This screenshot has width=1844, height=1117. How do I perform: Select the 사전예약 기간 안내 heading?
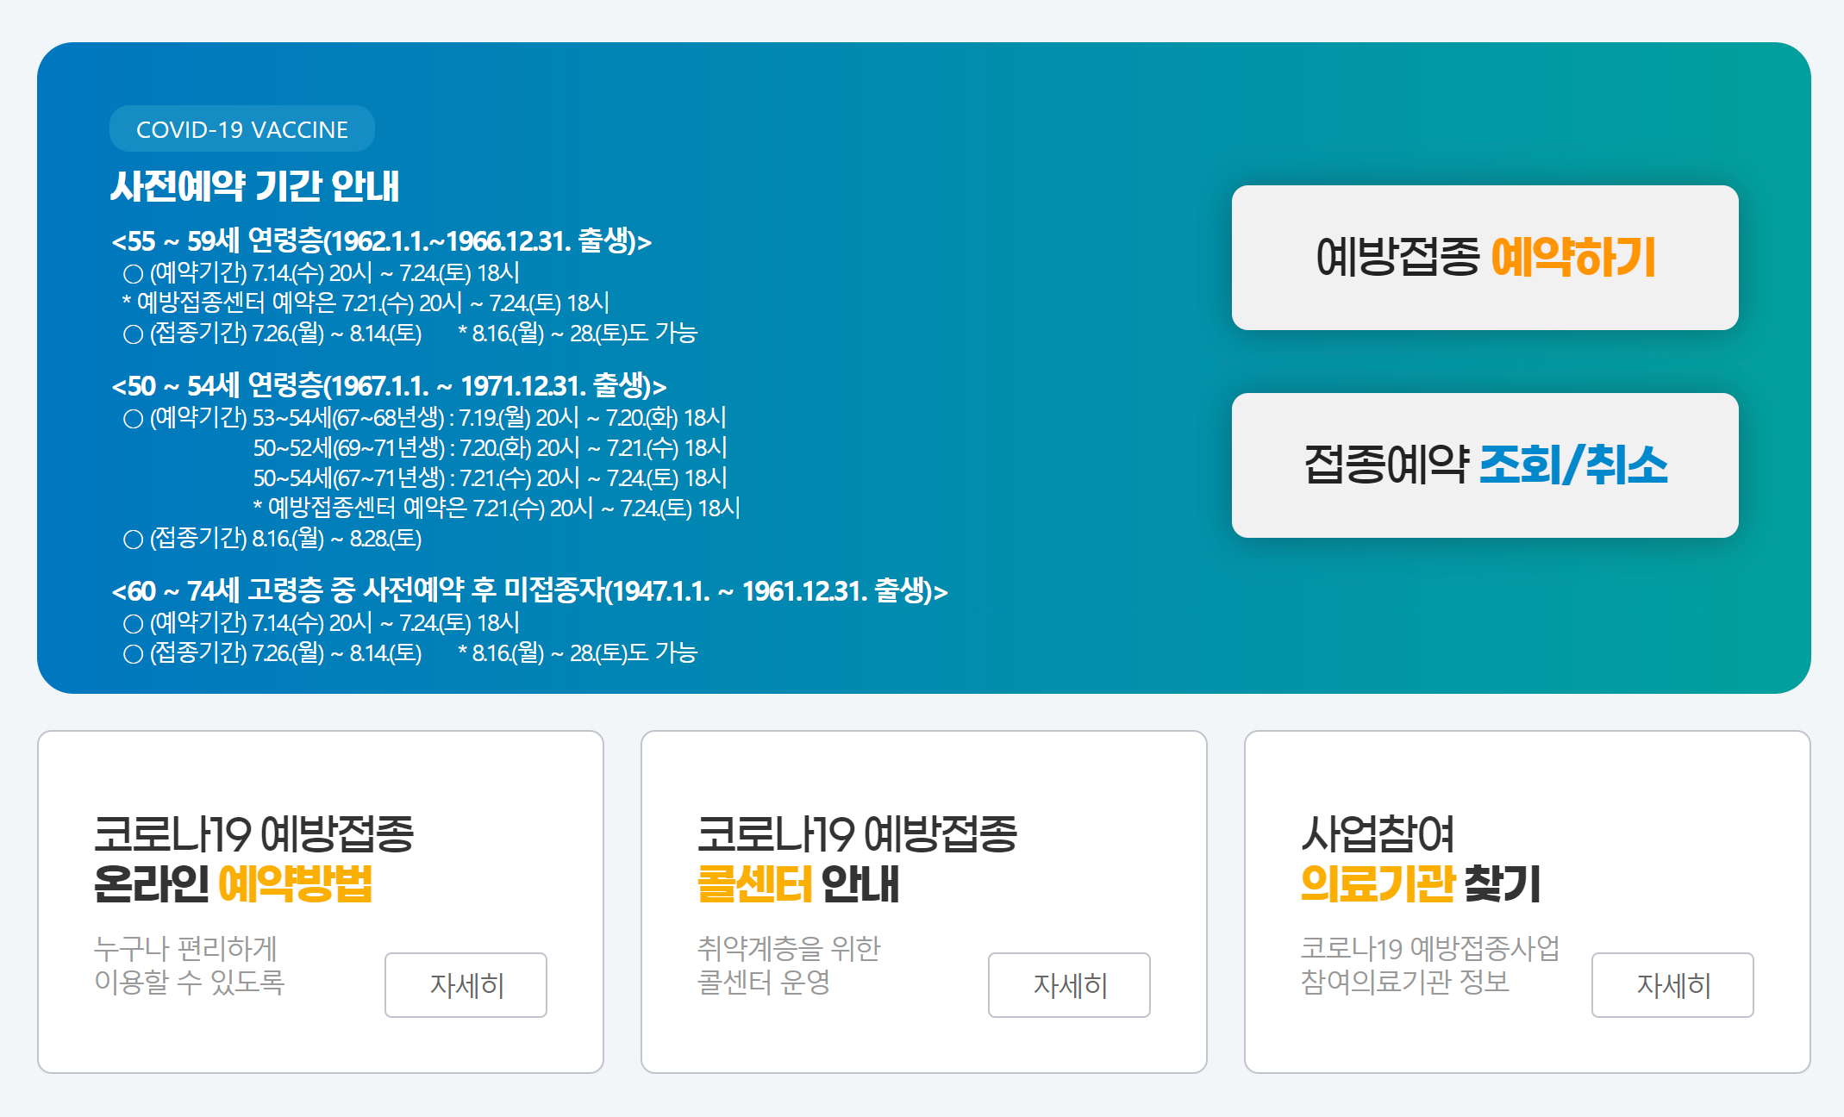tap(255, 186)
